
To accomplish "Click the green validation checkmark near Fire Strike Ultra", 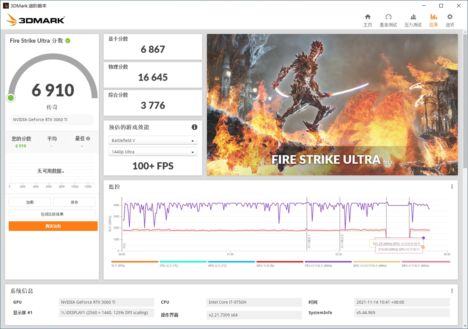I will click(68, 41).
